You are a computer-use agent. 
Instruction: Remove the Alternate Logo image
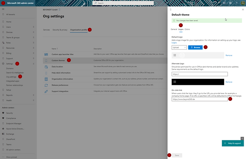229,82
